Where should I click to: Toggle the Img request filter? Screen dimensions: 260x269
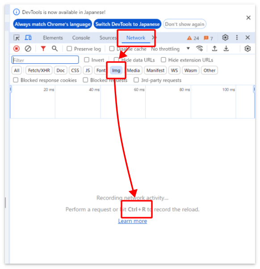[116, 70]
